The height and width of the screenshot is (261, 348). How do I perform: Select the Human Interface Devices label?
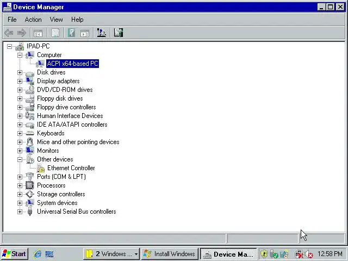click(70, 116)
